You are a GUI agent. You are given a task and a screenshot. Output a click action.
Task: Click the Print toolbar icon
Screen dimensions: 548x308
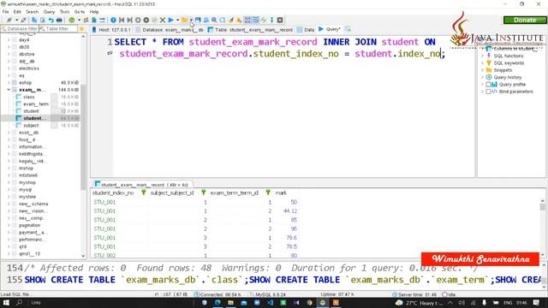(59, 21)
